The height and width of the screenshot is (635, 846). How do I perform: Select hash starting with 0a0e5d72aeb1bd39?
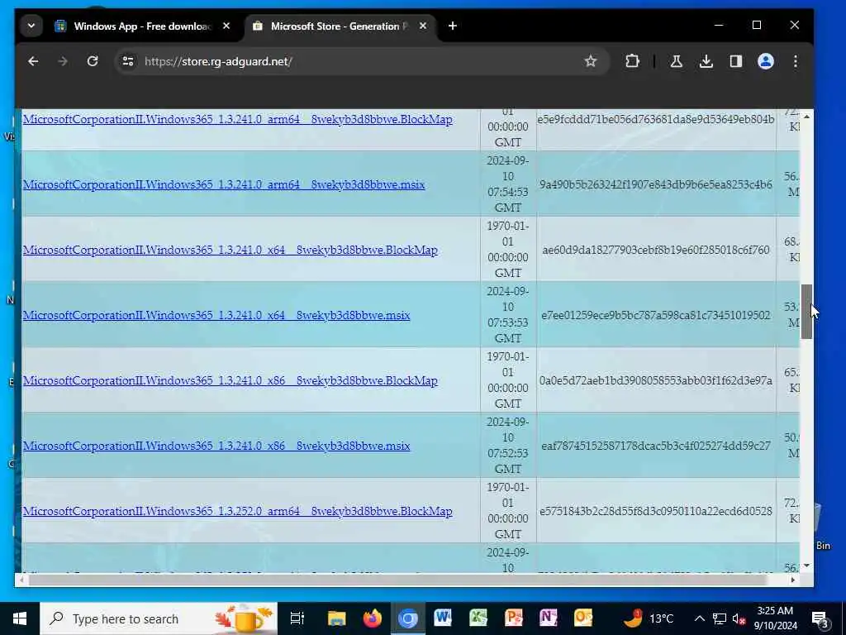[x=655, y=380]
